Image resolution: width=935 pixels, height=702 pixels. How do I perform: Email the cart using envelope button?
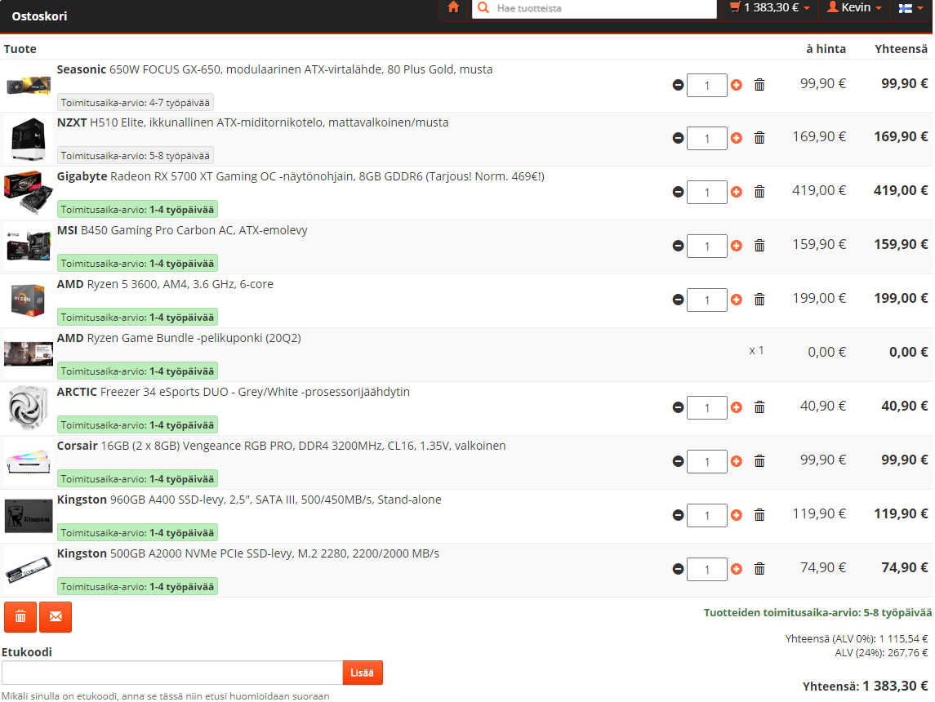tap(56, 617)
